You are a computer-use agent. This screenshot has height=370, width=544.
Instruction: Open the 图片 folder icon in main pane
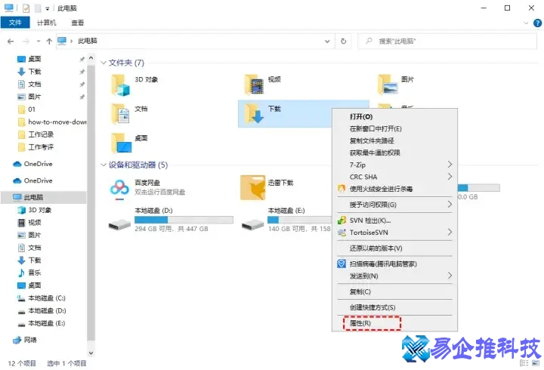[388, 85]
